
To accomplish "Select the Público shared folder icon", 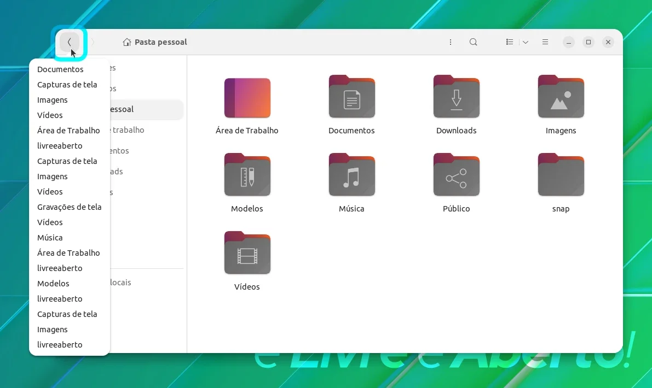I will (456, 175).
